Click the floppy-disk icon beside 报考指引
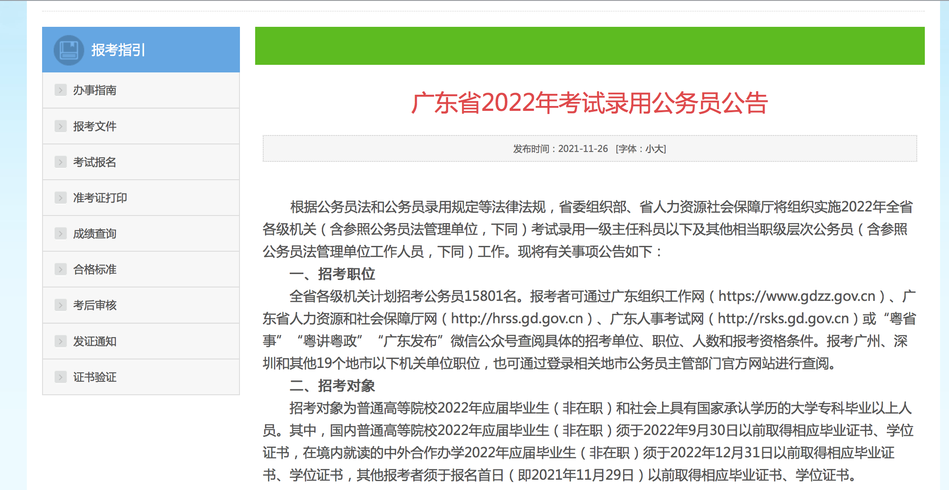This screenshot has width=949, height=490. pyautogui.click(x=68, y=50)
